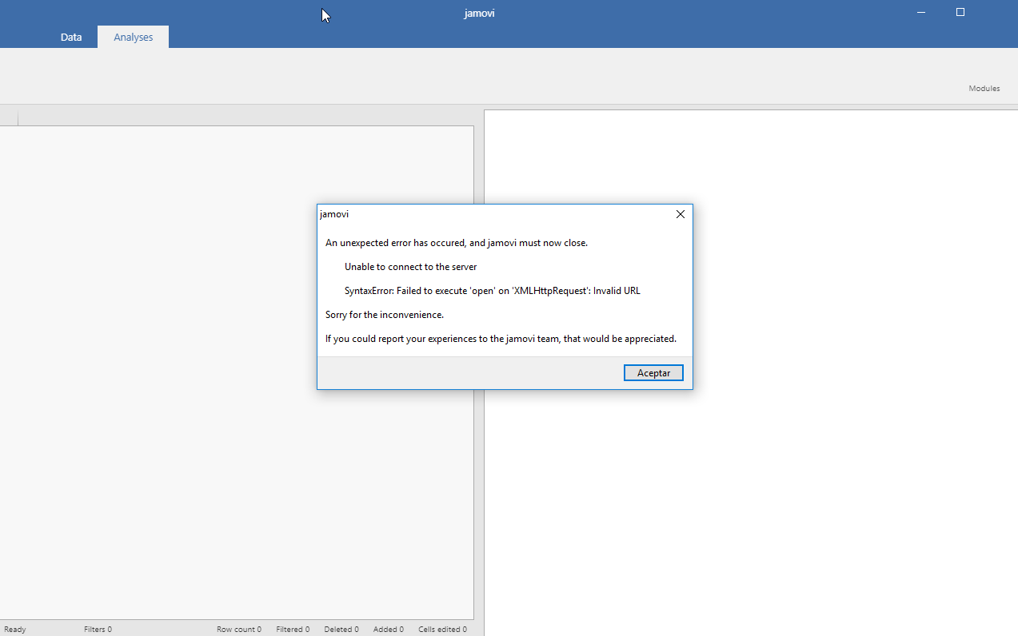The width and height of the screenshot is (1018, 636).
Task: Click the 'Unable to connect to the server' message
Action: [410, 267]
